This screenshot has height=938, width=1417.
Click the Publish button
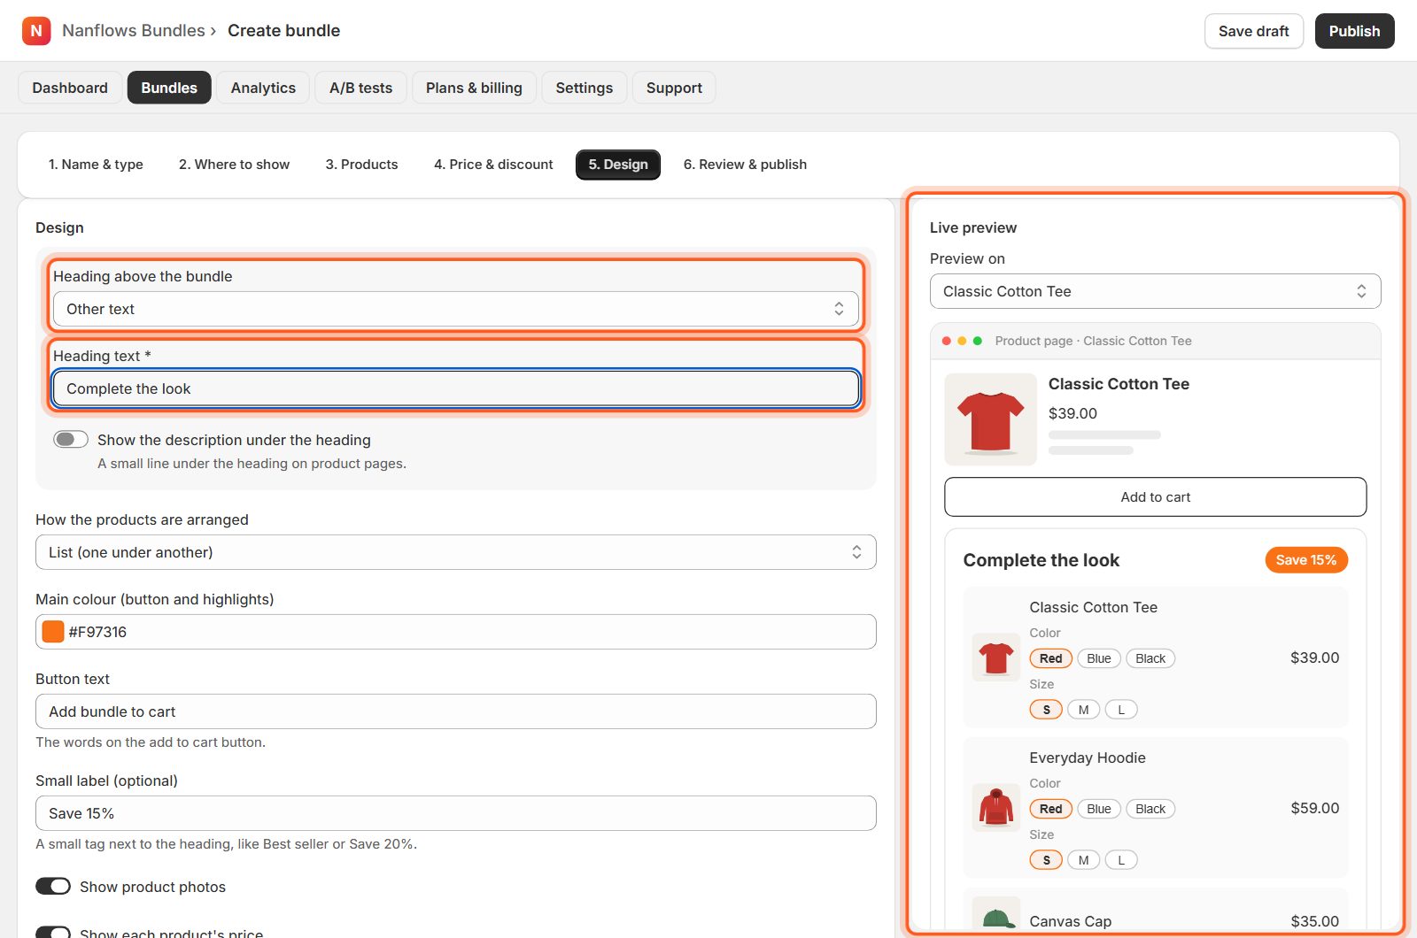pyautogui.click(x=1354, y=31)
